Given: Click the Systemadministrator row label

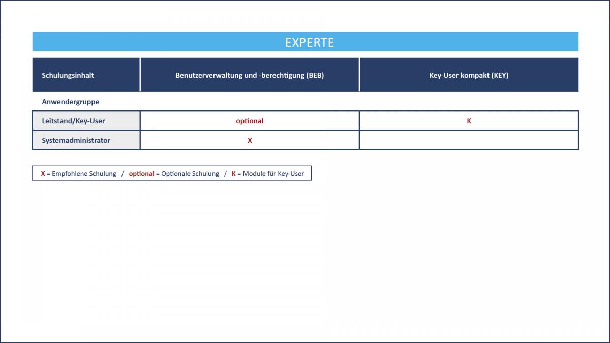Looking at the screenshot, I should [x=86, y=140].
